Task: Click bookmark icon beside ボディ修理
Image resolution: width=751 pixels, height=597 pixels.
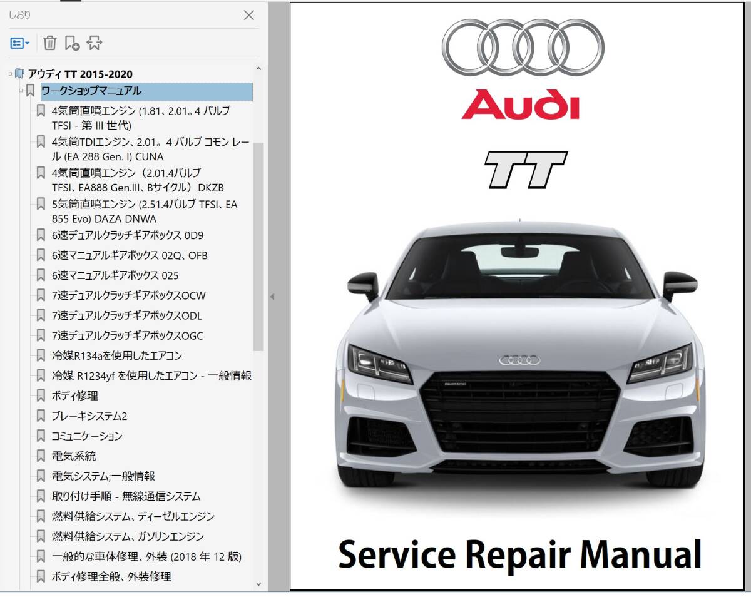Action: click(x=41, y=395)
